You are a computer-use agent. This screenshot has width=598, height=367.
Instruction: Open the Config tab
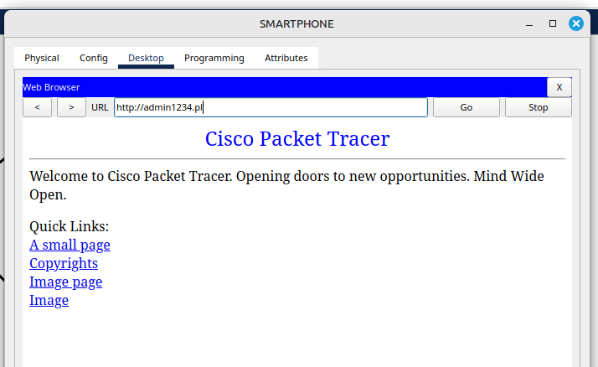click(x=94, y=58)
